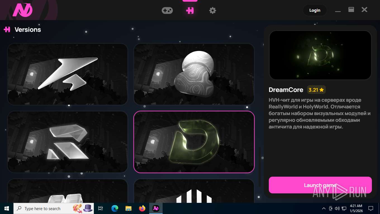
Task: Click the DreamCore title text
Action: [x=286, y=90]
